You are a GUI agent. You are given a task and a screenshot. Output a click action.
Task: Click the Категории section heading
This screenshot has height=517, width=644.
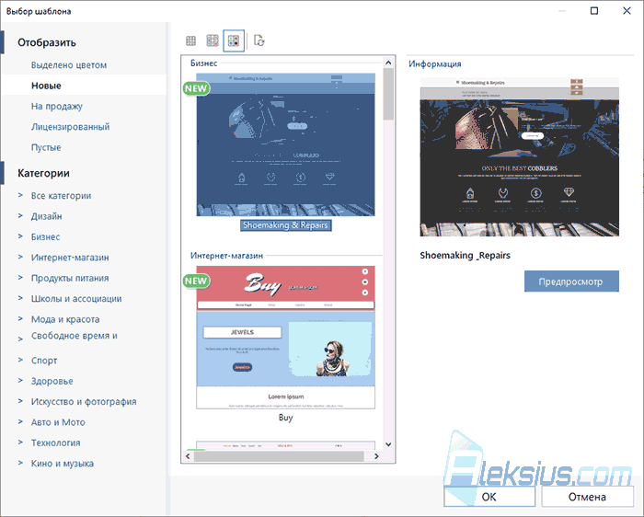43,173
